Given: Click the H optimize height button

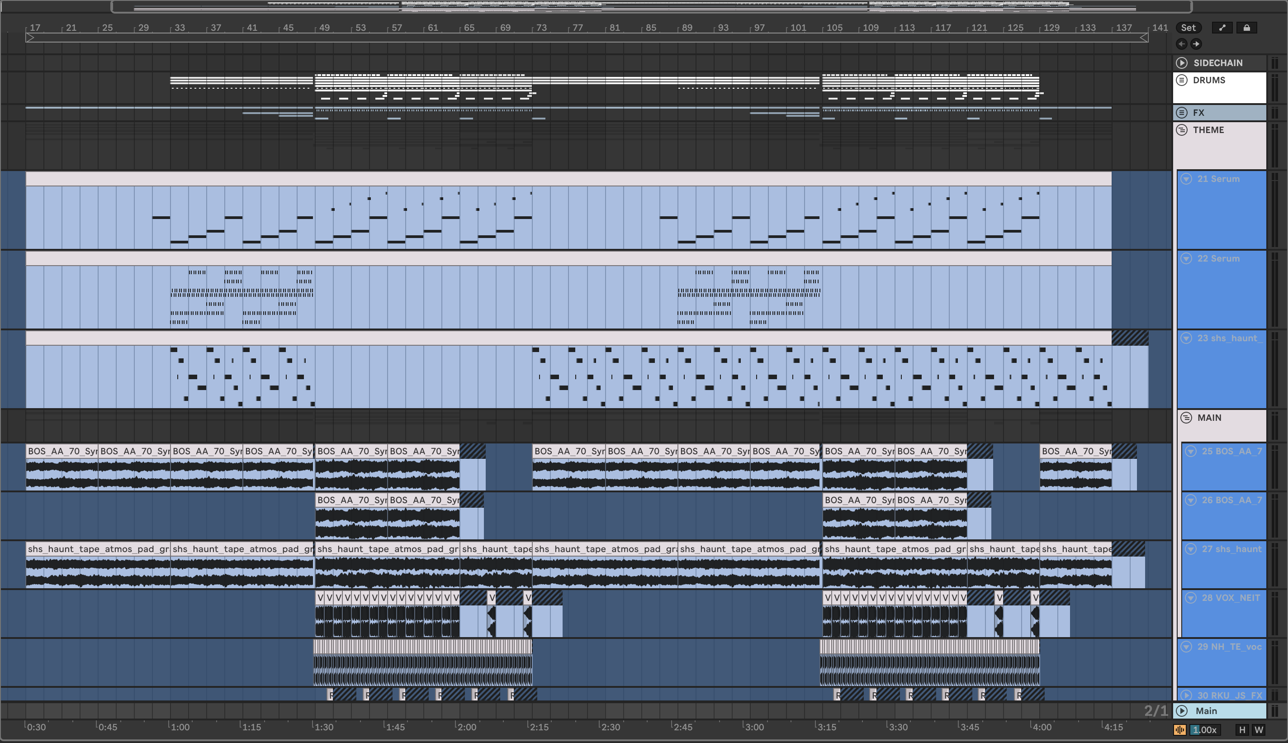Looking at the screenshot, I should tap(1242, 730).
